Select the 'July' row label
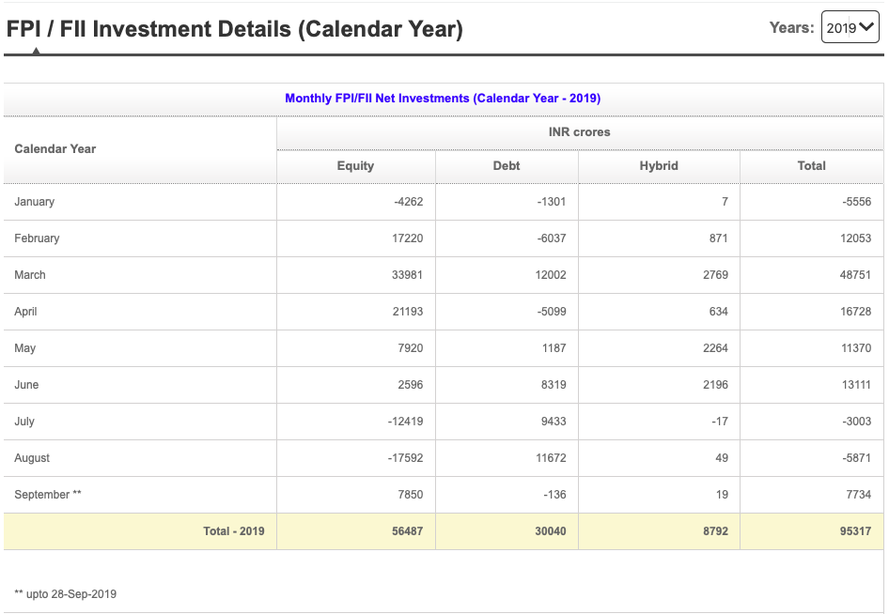Viewport: 889px width, 614px height. (24, 422)
